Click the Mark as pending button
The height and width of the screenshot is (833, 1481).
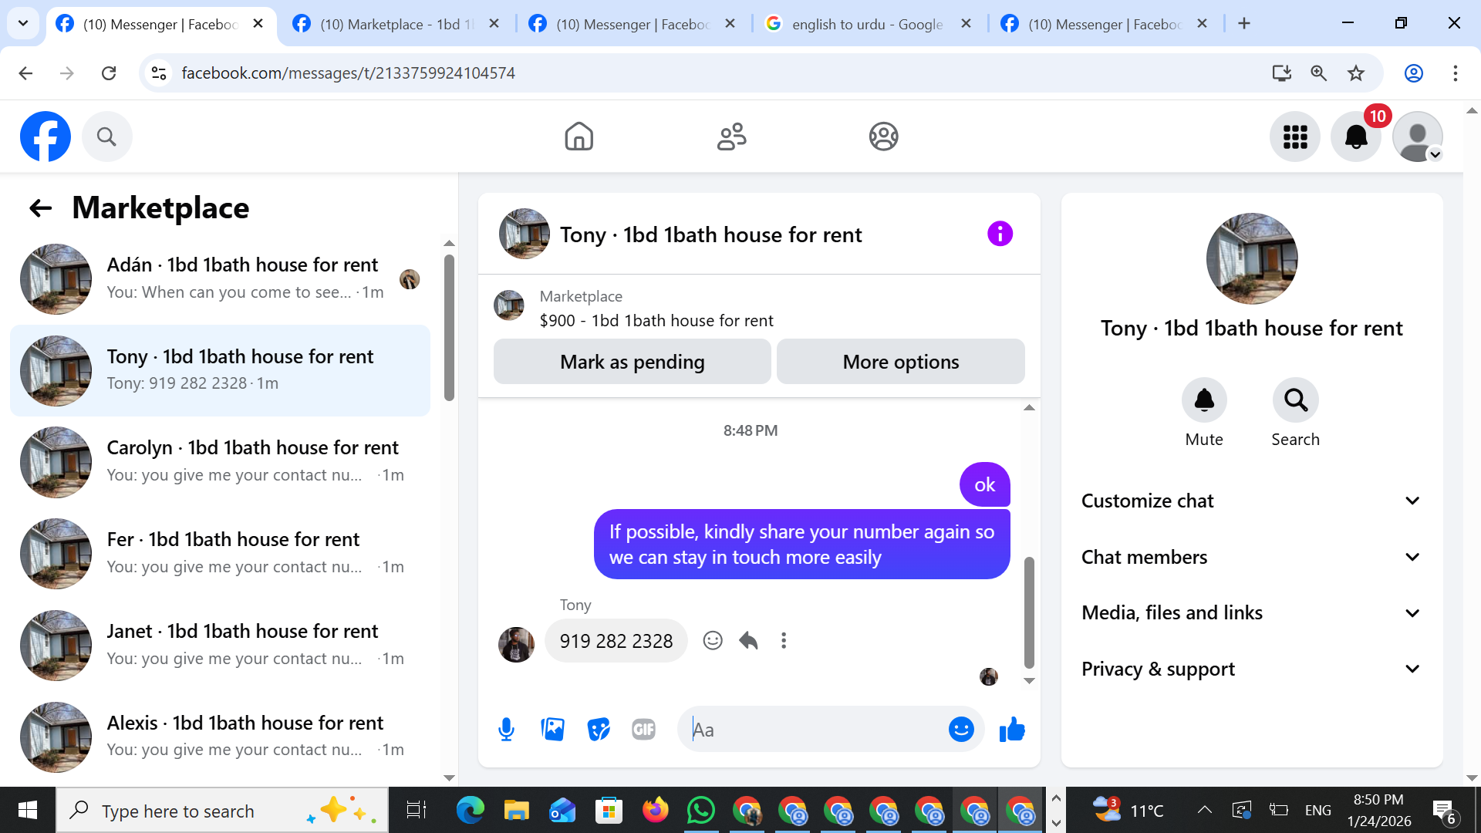(x=632, y=361)
